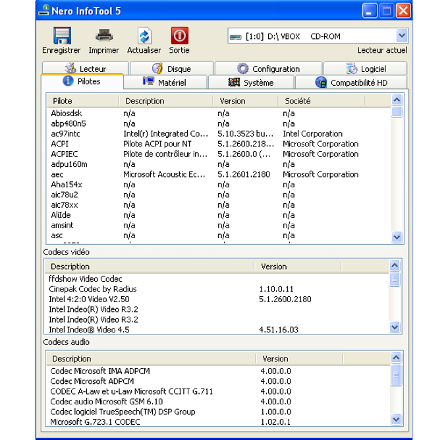The width and height of the screenshot is (448, 440).
Task: Click the Disque tab disc icon
Action: click(157, 69)
